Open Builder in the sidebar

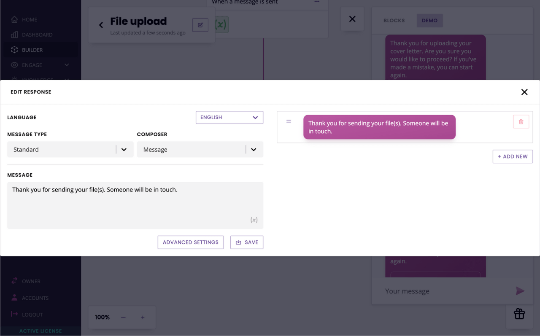32,50
